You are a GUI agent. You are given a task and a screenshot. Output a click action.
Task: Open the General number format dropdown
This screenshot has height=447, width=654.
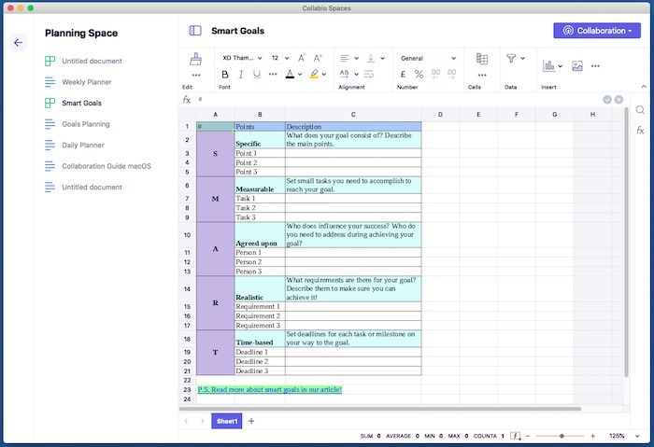pyautogui.click(x=428, y=58)
